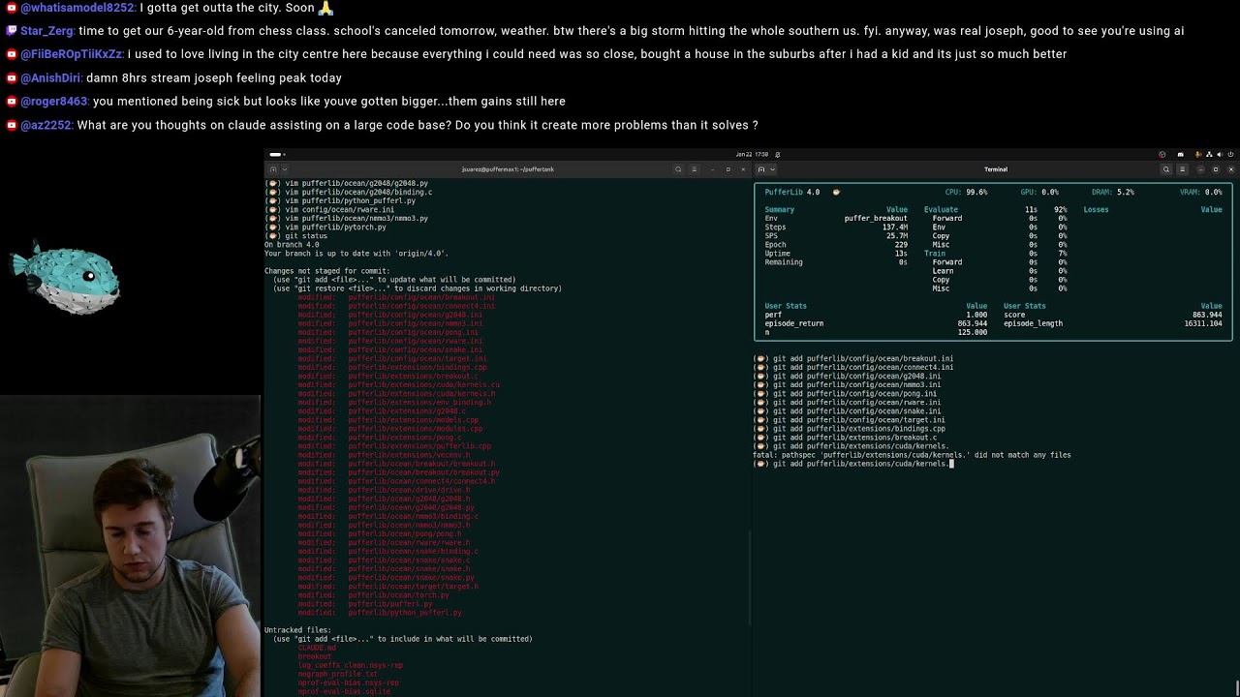Click the 'Untracked files:' heading
Screen dimensions: 1240x697
pyautogui.click(x=297, y=630)
